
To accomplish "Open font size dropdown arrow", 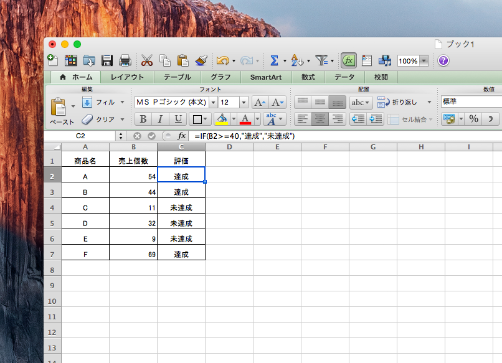I will [x=244, y=103].
